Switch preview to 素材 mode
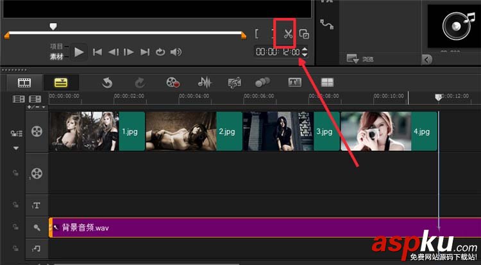The height and width of the screenshot is (265, 481). coord(56,56)
